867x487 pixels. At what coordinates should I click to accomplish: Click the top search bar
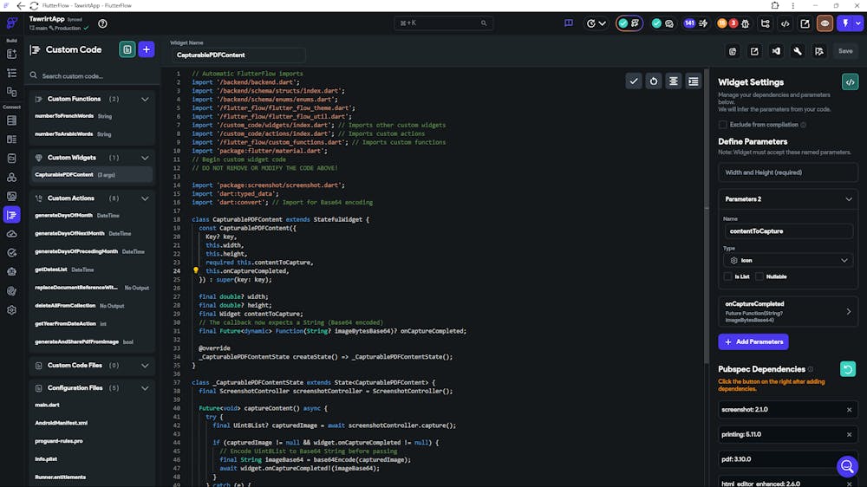(443, 23)
